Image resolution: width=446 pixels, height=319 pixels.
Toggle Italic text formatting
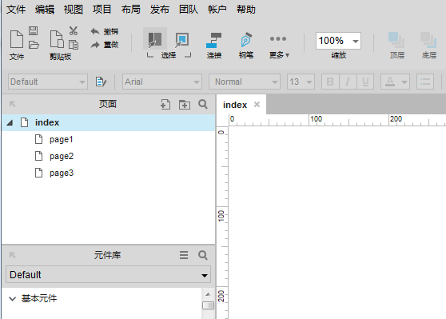(348, 82)
